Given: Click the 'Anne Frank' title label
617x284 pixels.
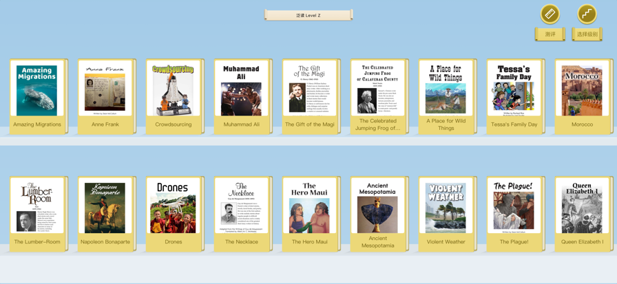Looking at the screenshot, I should (x=105, y=124).
